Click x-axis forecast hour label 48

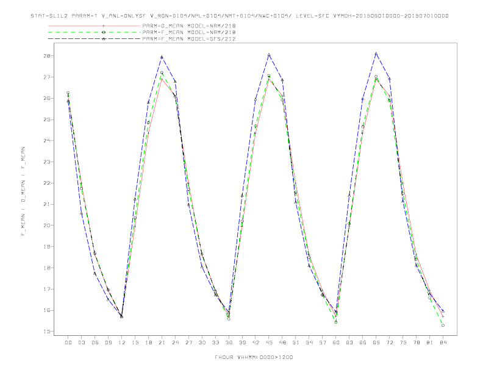pos(282,343)
